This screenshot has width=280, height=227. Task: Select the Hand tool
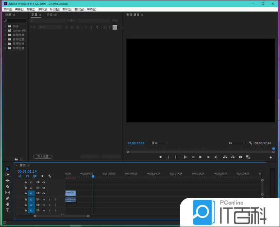coord(8,204)
